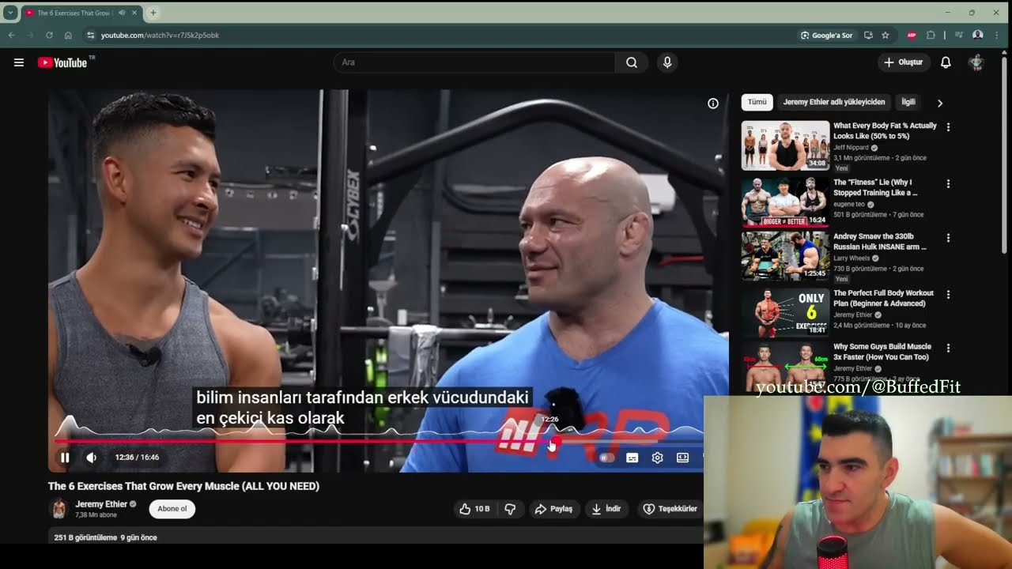Close the 6 Exercises browser tab
This screenshot has height=569, width=1012.
[x=135, y=13]
